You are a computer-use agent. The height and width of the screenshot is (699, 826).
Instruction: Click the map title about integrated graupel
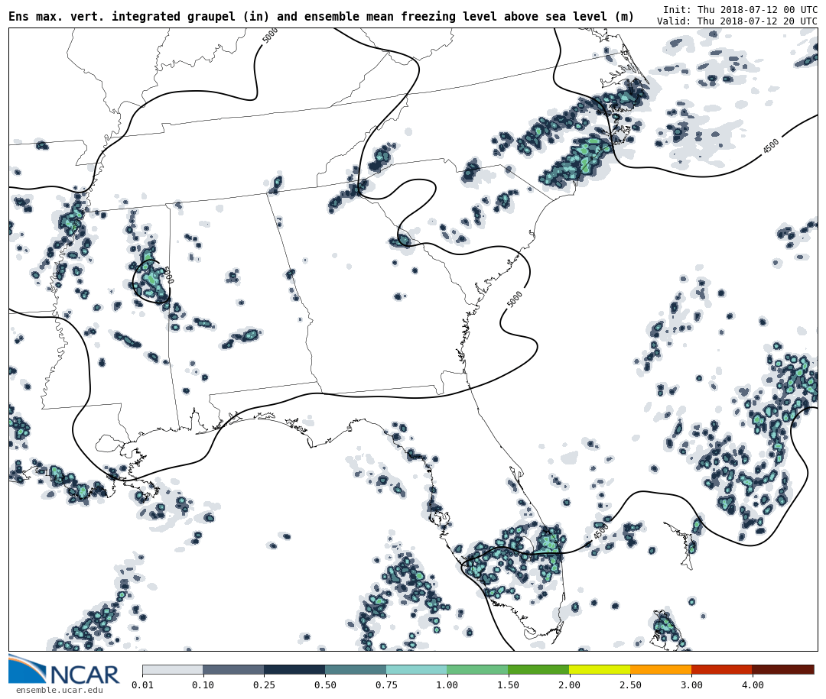tap(321, 17)
